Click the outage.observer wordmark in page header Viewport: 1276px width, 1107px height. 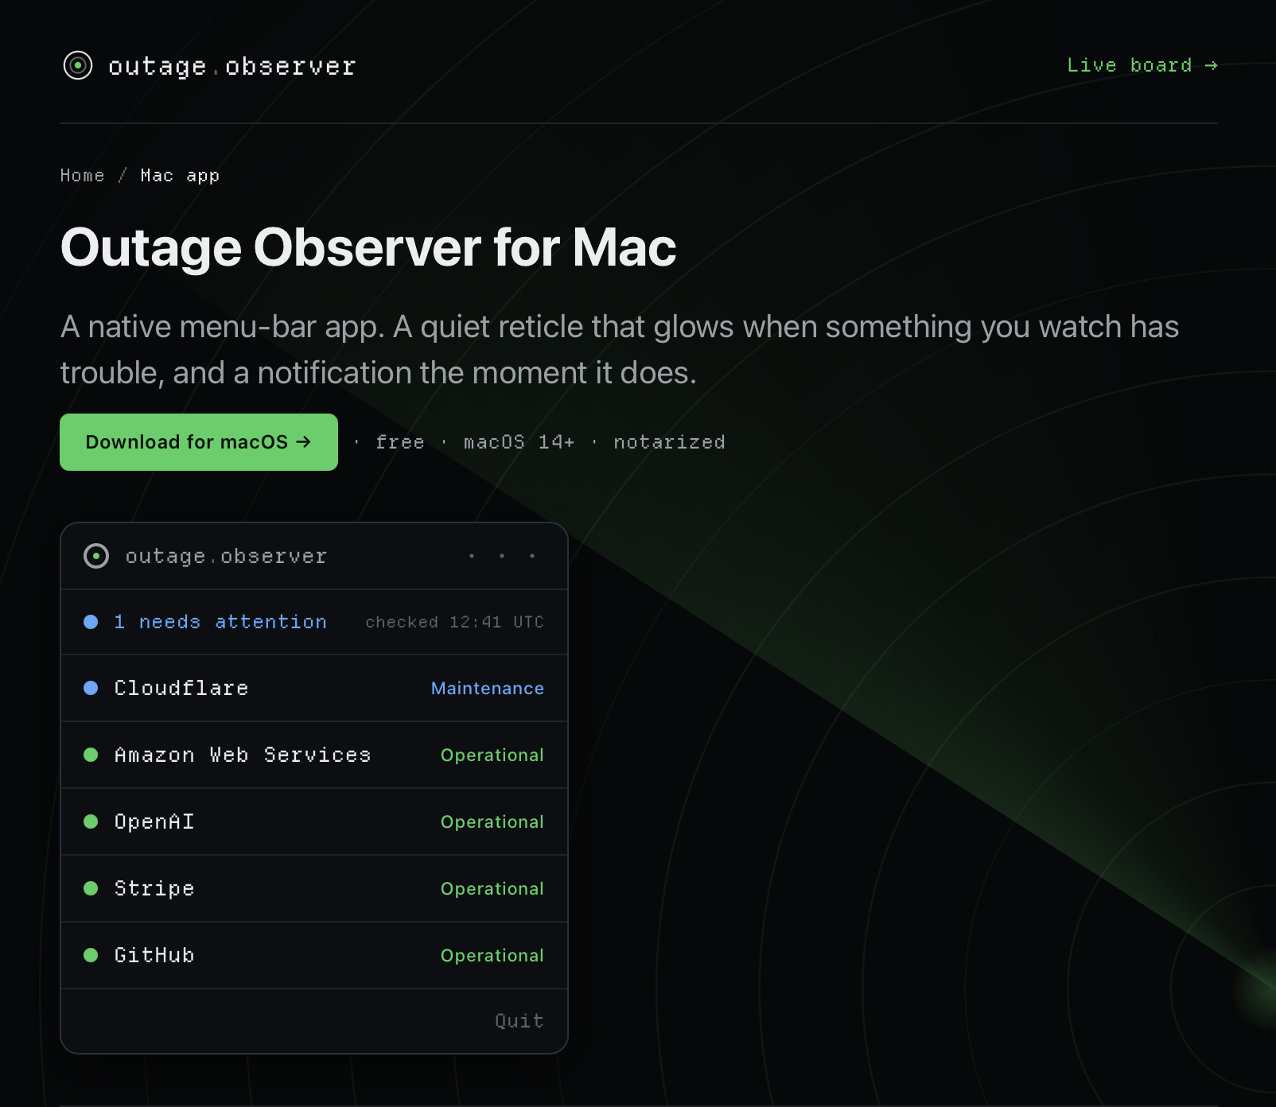point(231,66)
